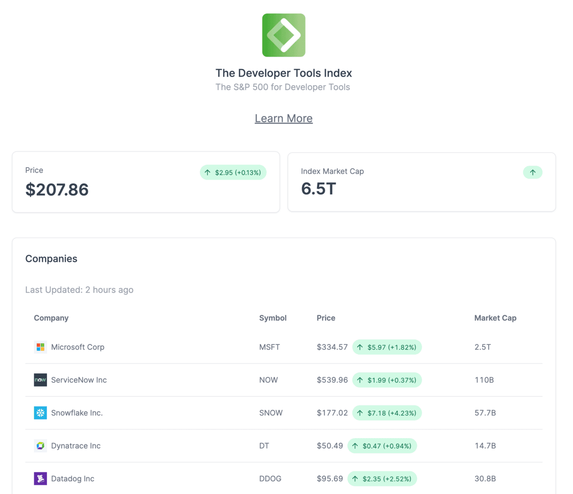Click the Snowflake Inc. company name
The height and width of the screenshot is (494, 573).
click(77, 413)
